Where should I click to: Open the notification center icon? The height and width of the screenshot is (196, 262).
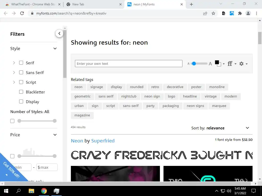[254, 191]
